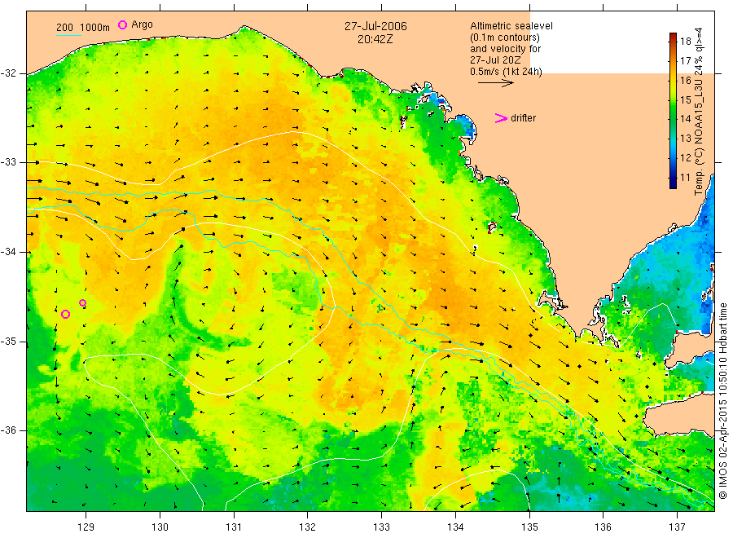Click the longitude axis label 135

[x=529, y=527]
